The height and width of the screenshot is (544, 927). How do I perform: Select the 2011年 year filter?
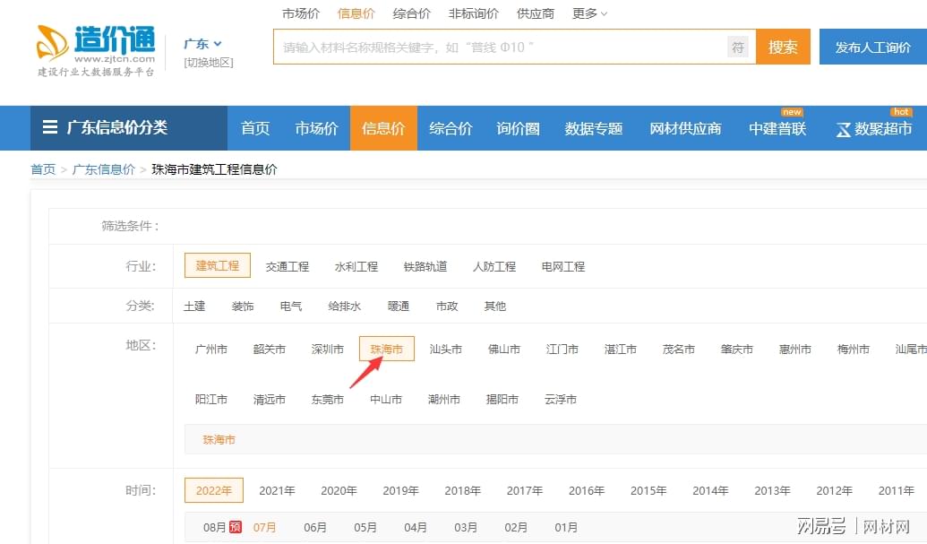896,491
